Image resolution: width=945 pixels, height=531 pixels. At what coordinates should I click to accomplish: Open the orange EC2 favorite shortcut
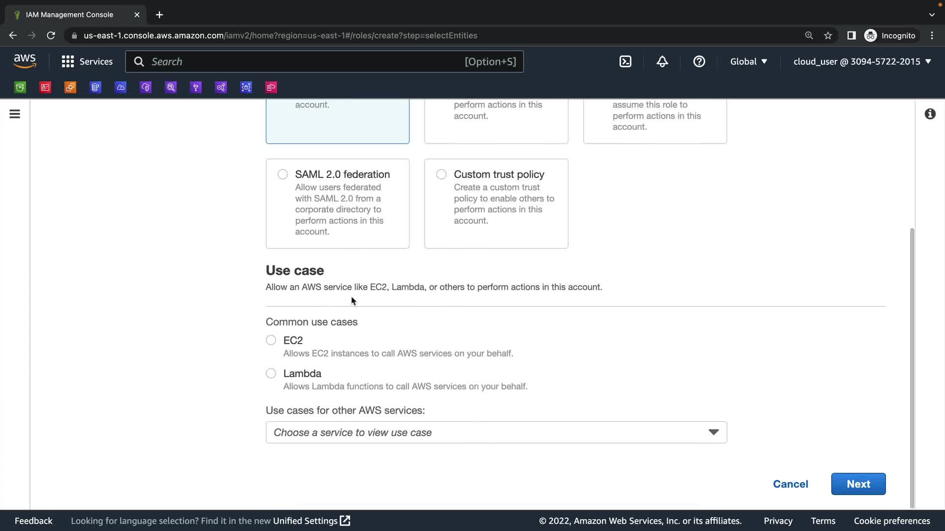pyautogui.click(x=70, y=88)
